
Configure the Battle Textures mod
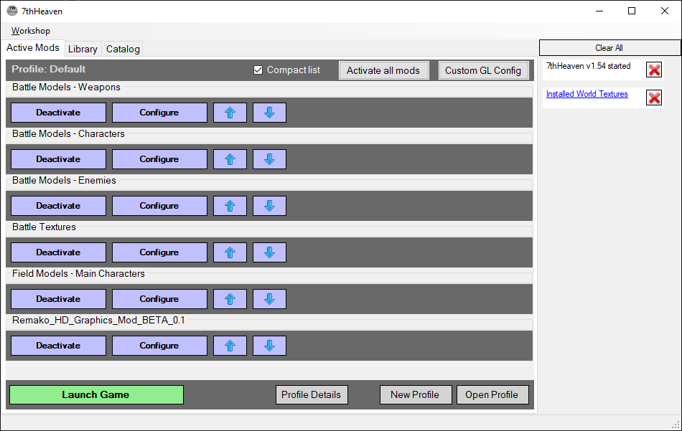159,252
